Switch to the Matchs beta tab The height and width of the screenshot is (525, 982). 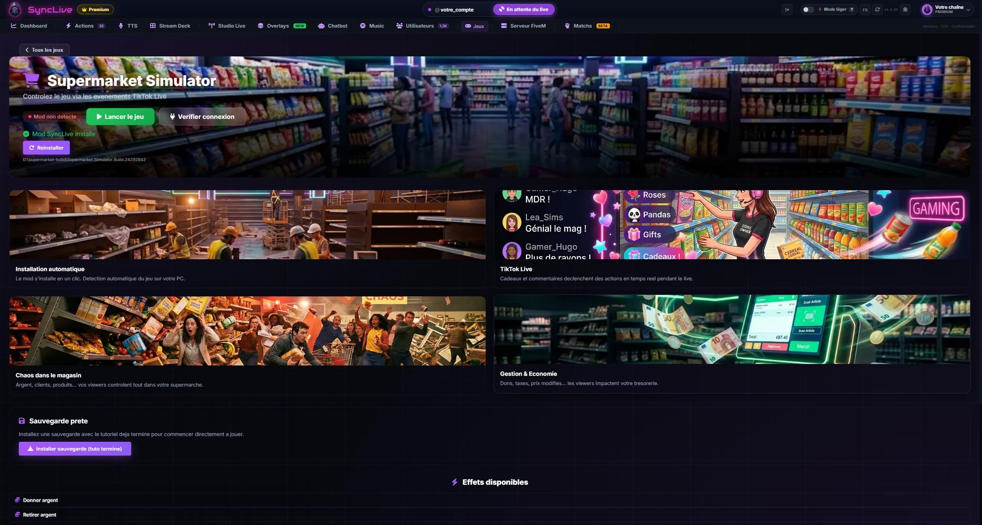point(587,26)
